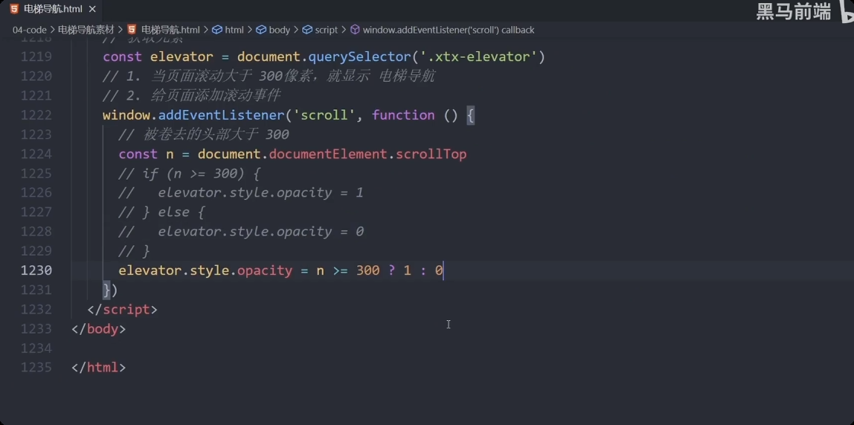Click the comment 被卷去的头部大于 300
Viewport: 854px width, 425px height.
(x=204, y=134)
